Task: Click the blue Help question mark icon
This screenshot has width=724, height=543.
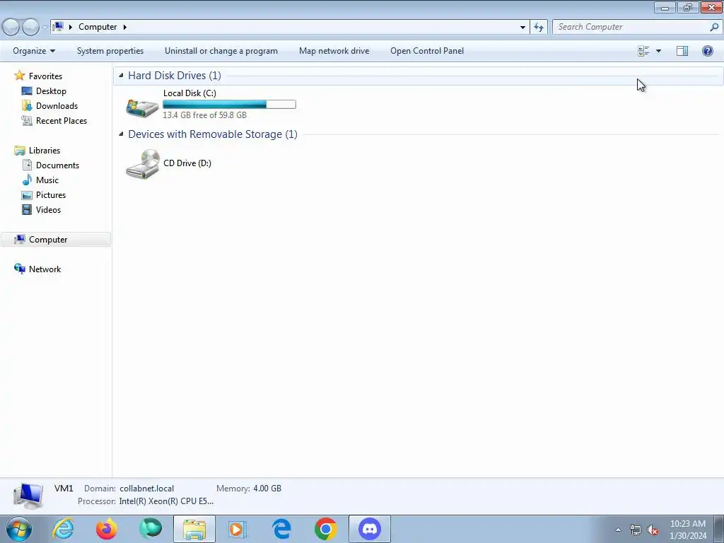Action: [x=707, y=51]
